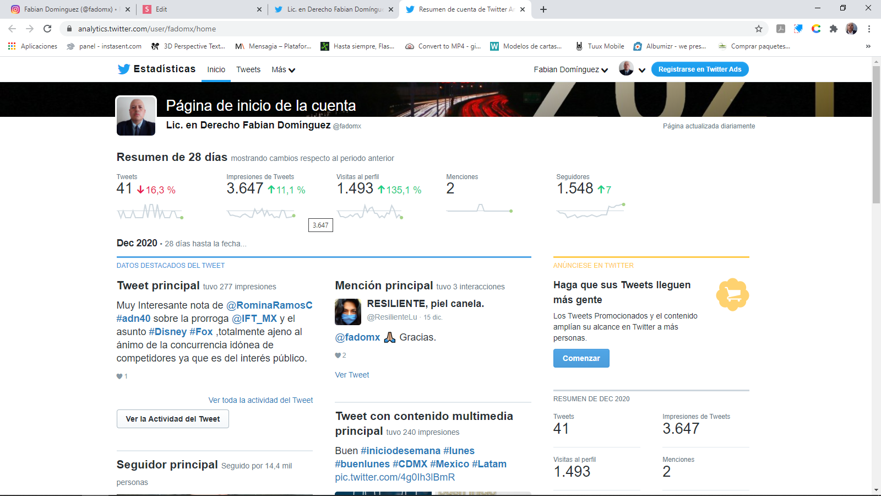Click the RESILIENTE, piel canela avatar
The width and height of the screenshot is (881, 496).
tap(348, 312)
